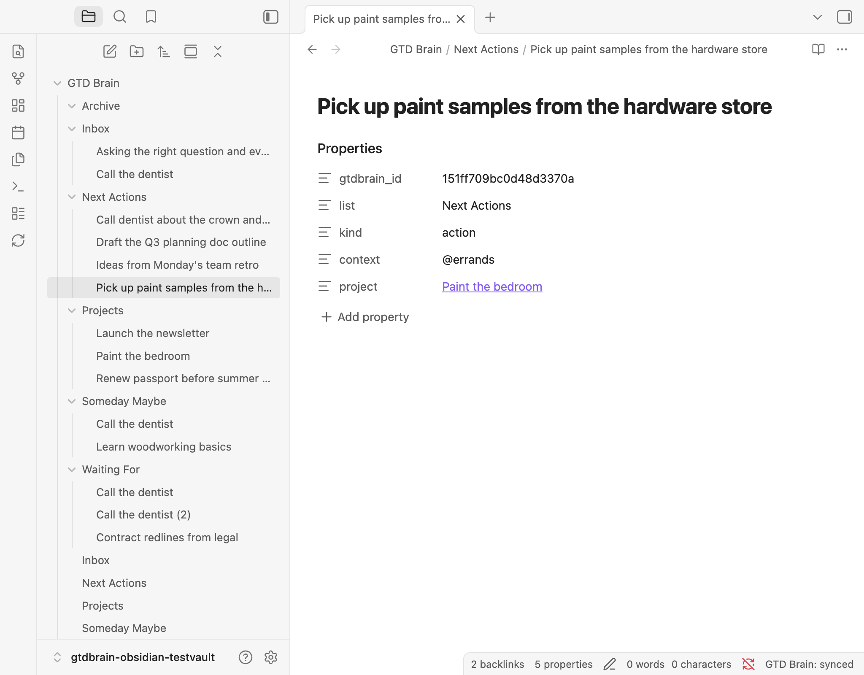Click the sync ribbon icon
This screenshot has height=675, width=864.
click(x=18, y=240)
